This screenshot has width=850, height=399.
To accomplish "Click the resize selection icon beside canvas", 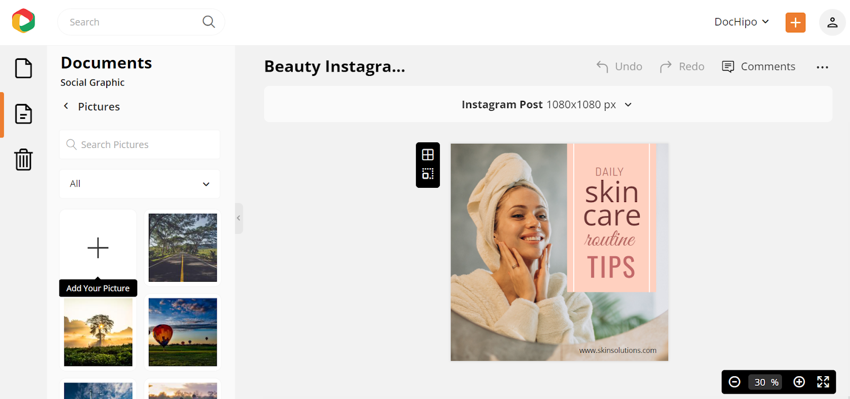I will 428,174.
